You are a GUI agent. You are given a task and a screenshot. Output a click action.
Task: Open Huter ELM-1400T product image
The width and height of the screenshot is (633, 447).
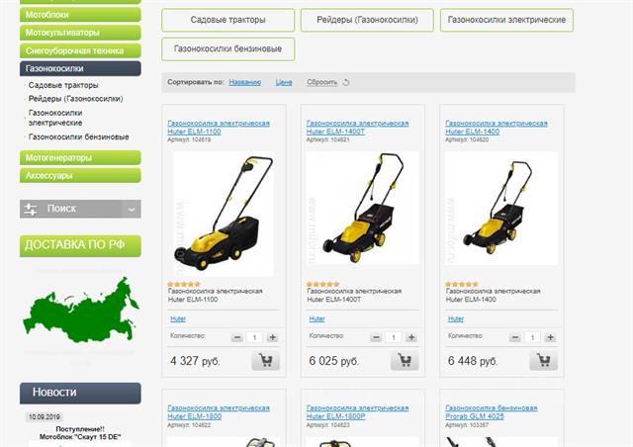(363, 209)
